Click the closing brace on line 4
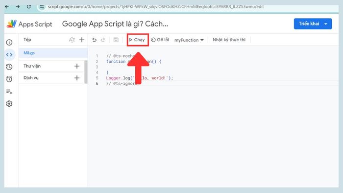Image resolution: width=343 pixels, height=193 pixels. (107, 72)
